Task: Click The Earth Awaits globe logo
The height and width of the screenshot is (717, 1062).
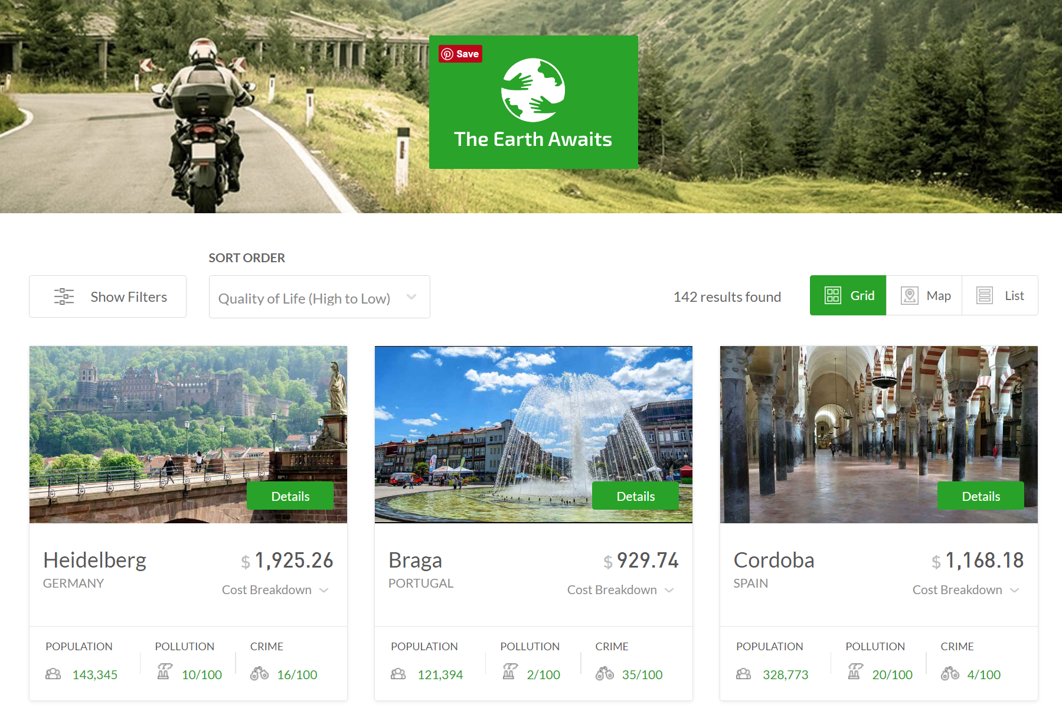Action: 533,90
